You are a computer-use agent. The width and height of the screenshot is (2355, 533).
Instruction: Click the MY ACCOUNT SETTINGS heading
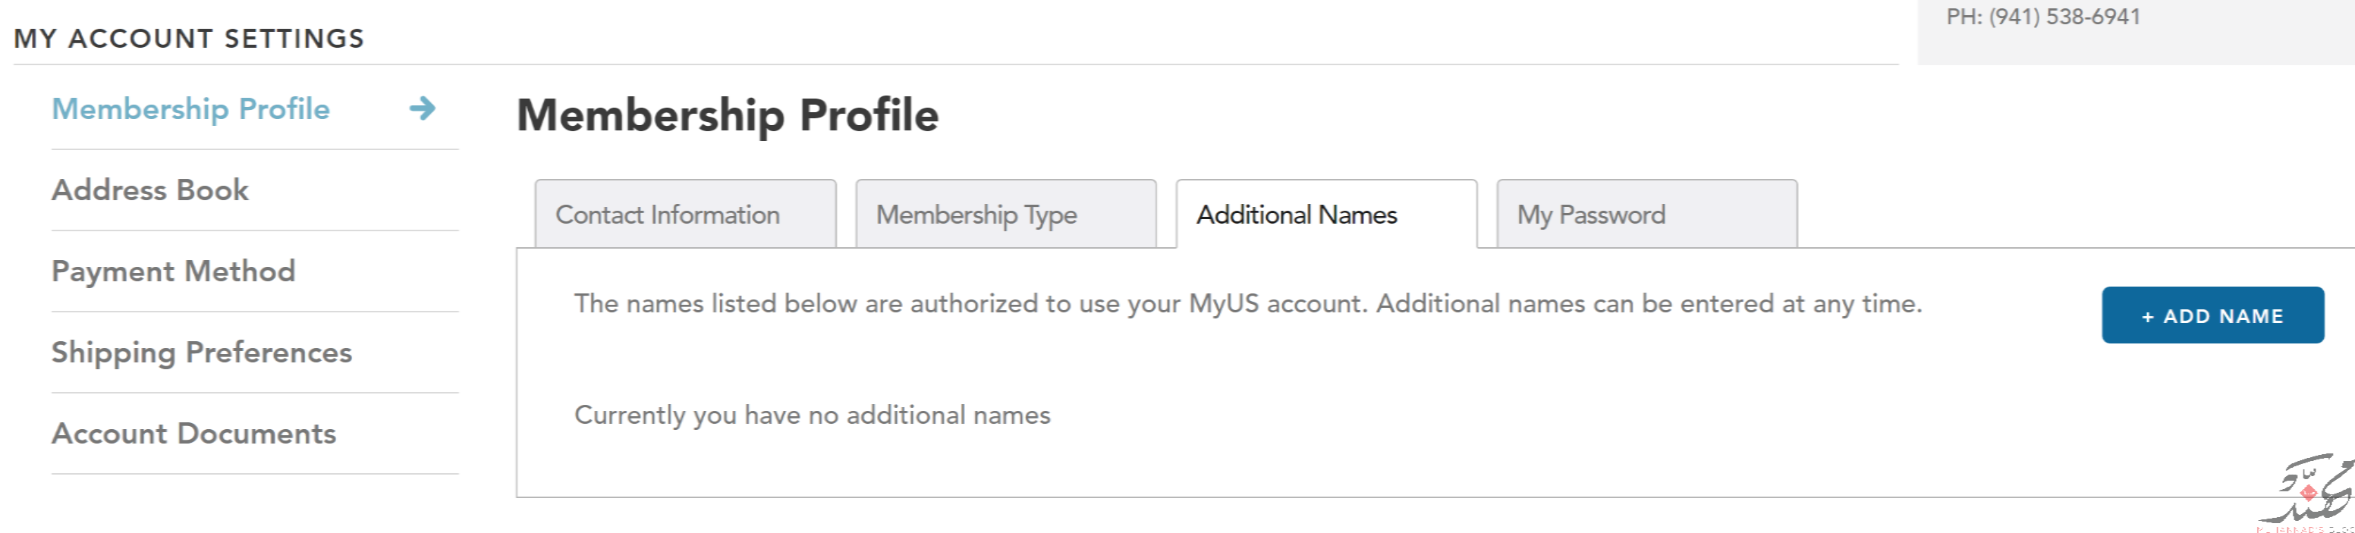pyautogui.click(x=189, y=39)
